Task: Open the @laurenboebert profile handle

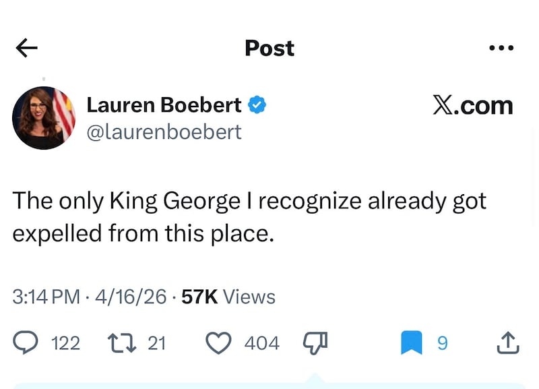Action: click(164, 132)
